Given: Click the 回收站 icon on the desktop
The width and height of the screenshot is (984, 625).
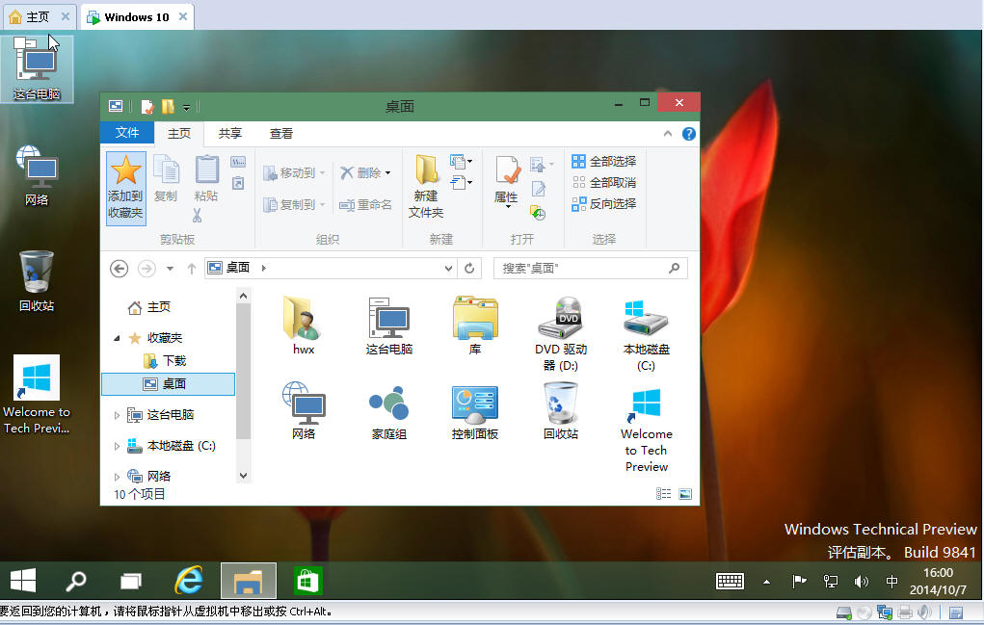Looking at the screenshot, I should (x=37, y=272).
